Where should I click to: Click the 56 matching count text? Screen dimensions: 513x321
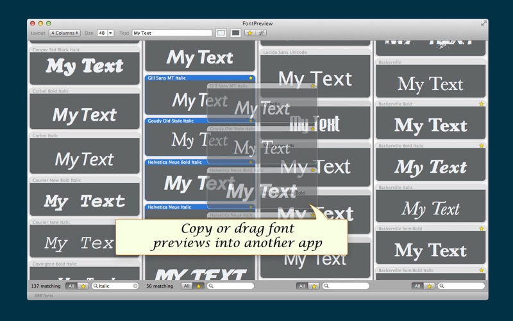click(x=160, y=286)
